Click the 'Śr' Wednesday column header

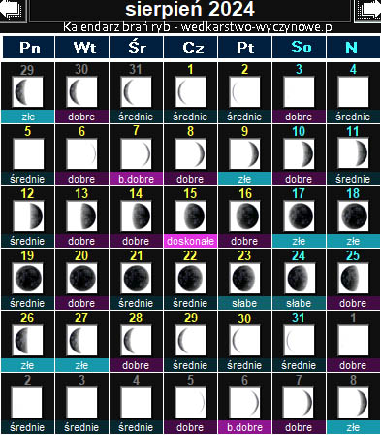tap(137, 48)
